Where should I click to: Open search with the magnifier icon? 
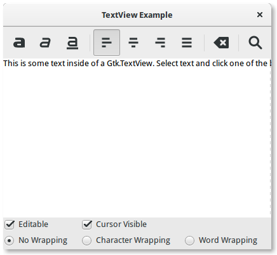tap(255, 43)
